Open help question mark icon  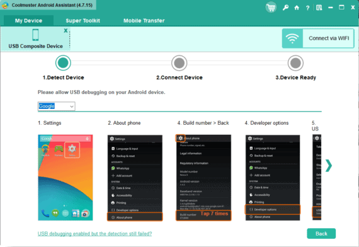(x=307, y=8)
